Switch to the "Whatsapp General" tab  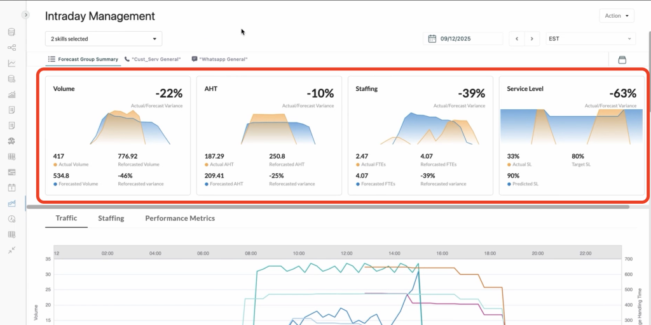click(219, 59)
